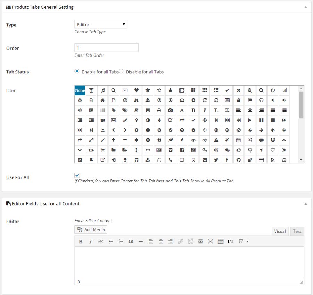Image resolution: width=313 pixels, height=295 pixels.
Task: Select the trash can icon
Action: pos(91,100)
